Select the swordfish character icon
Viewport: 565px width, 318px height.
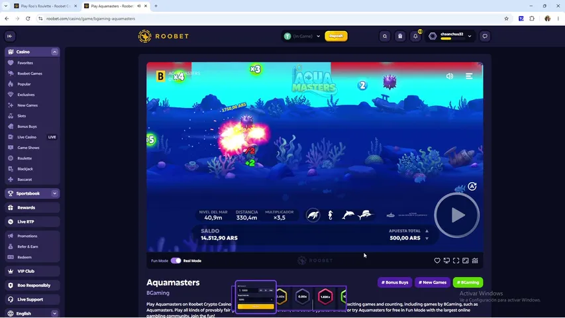click(x=366, y=215)
